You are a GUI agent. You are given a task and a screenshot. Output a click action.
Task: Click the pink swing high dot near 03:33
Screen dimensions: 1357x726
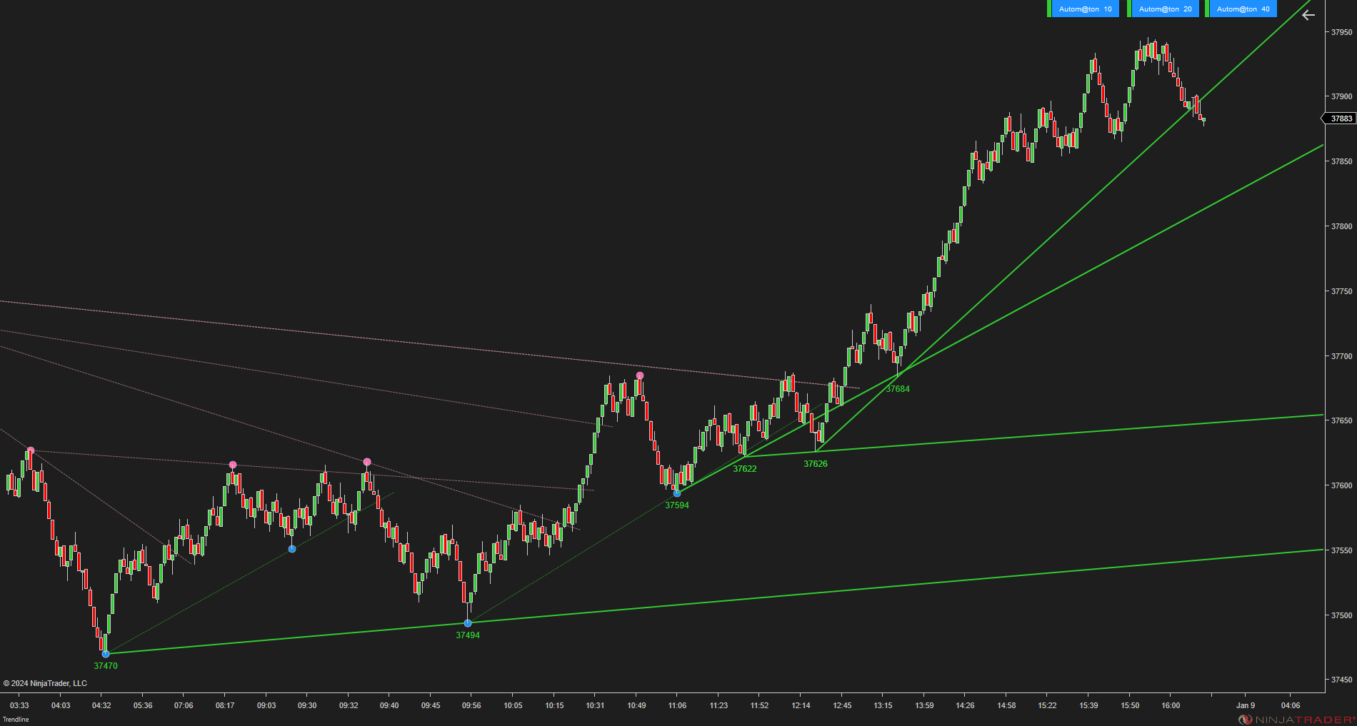coord(31,450)
